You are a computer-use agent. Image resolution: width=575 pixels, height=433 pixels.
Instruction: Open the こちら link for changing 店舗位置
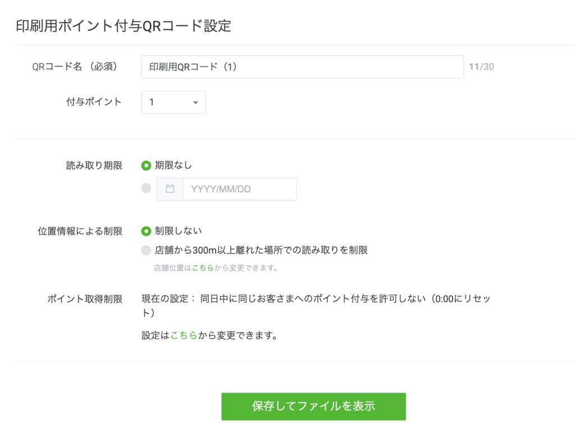point(203,268)
